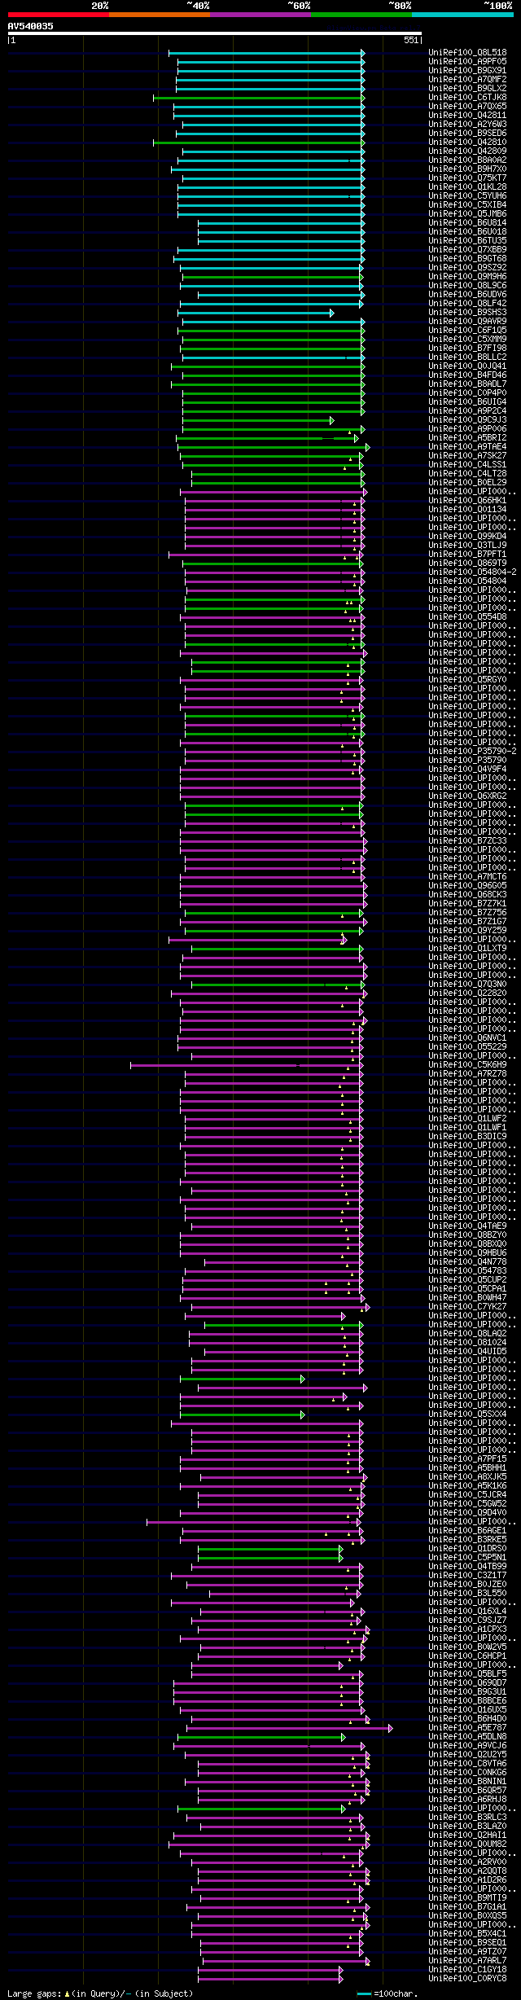Select hit label UniRef100_Q75KT7
The width and height of the screenshot is (521, 2000).
[467, 178]
